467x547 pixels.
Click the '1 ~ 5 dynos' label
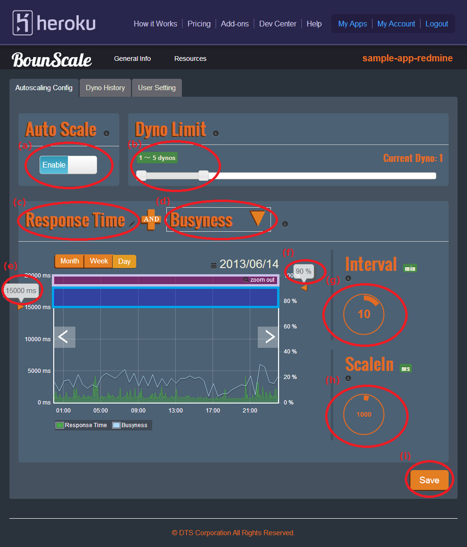(x=157, y=158)
